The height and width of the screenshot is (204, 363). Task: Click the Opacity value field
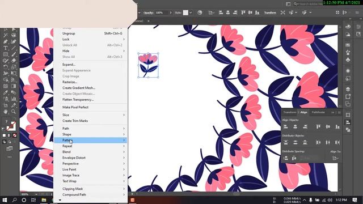162,12
